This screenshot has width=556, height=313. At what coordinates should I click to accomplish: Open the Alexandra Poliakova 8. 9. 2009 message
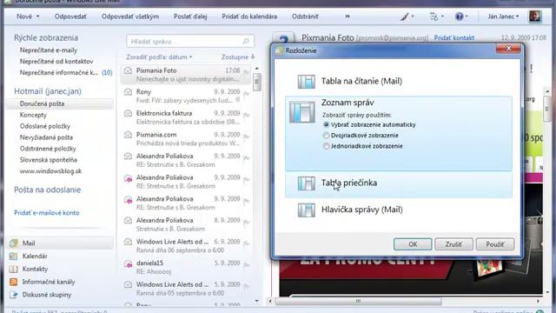click(x=186, y=224)
